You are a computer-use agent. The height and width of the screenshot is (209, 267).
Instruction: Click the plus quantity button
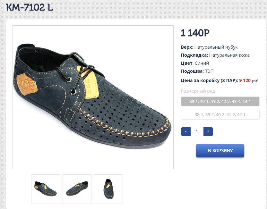(x=208, y=131)
